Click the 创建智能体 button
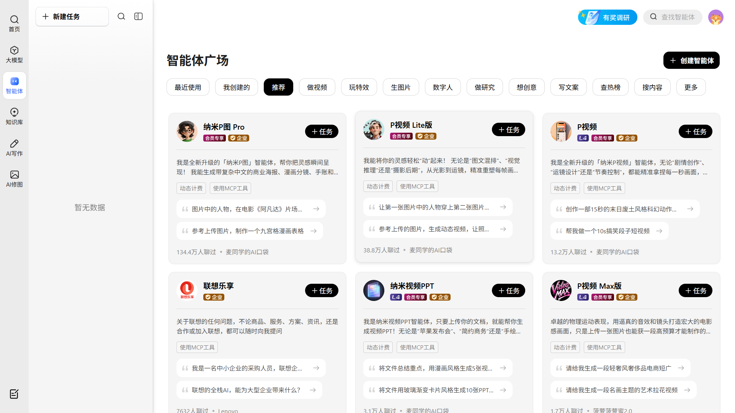The width and height of the screenshot is (735, 413). click(691, 60)
